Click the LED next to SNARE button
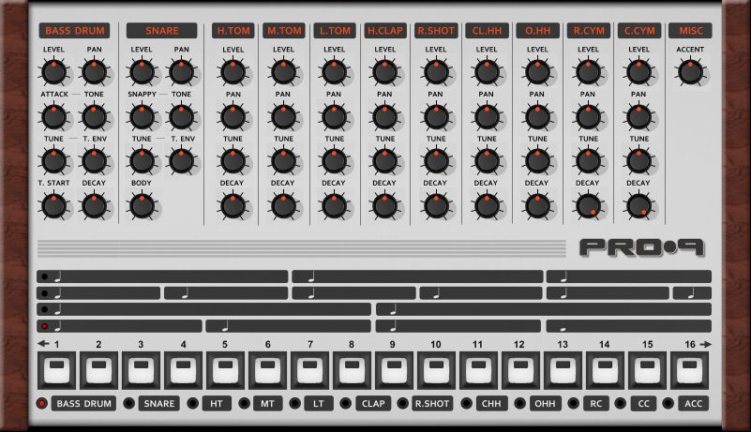Viewport: 751px width, 432px height. pyautogui.click(x=128, y=403)
